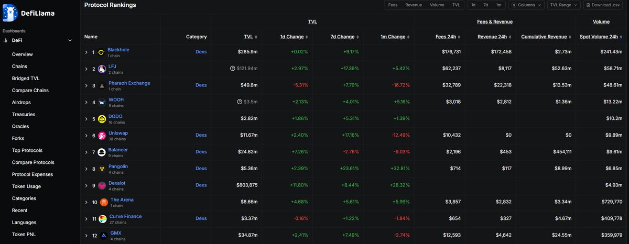The height and width of the screenshot is (244, 629).
Task: Toggle the Volume column filter
Action: click(x=437, y=5)
